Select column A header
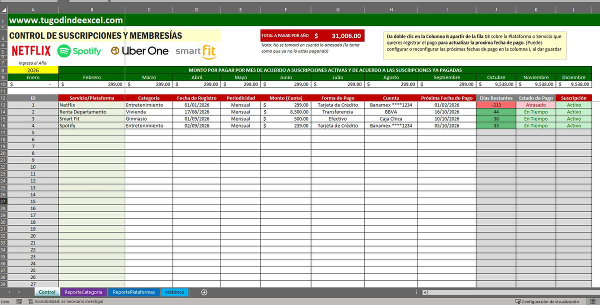Screen dimensions: 600x305 [33, 9]
